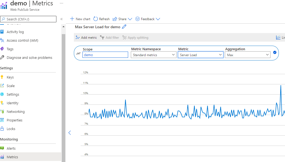The height and width of the screenshot is (162, 285).
Task: Hide the chart panel using the left chevron
Action: coord(70,133)
